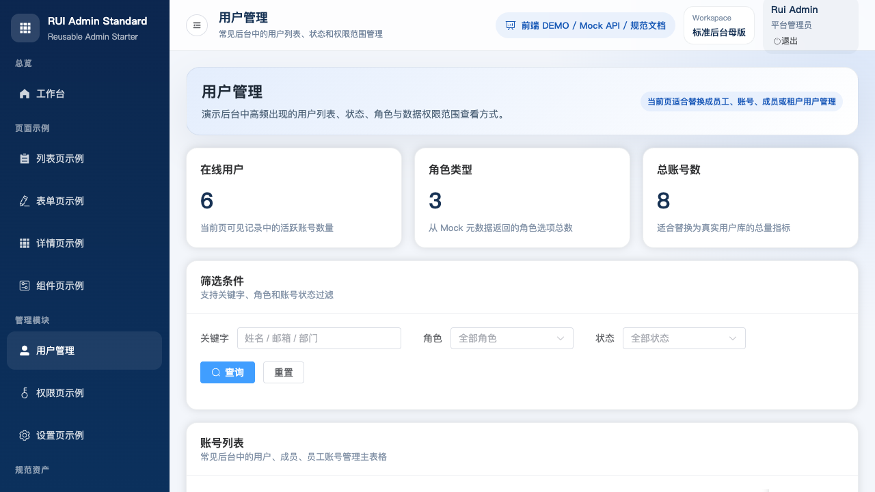Select the home icon beside 工作台
This screenshot has height=492, width=875.
pyautogui.click(x=25, y=94)
